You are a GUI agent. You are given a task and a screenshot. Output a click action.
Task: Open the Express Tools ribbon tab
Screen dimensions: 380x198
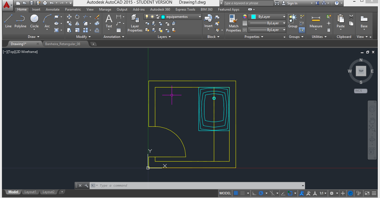pyautogui.click(x=185, y=9)
